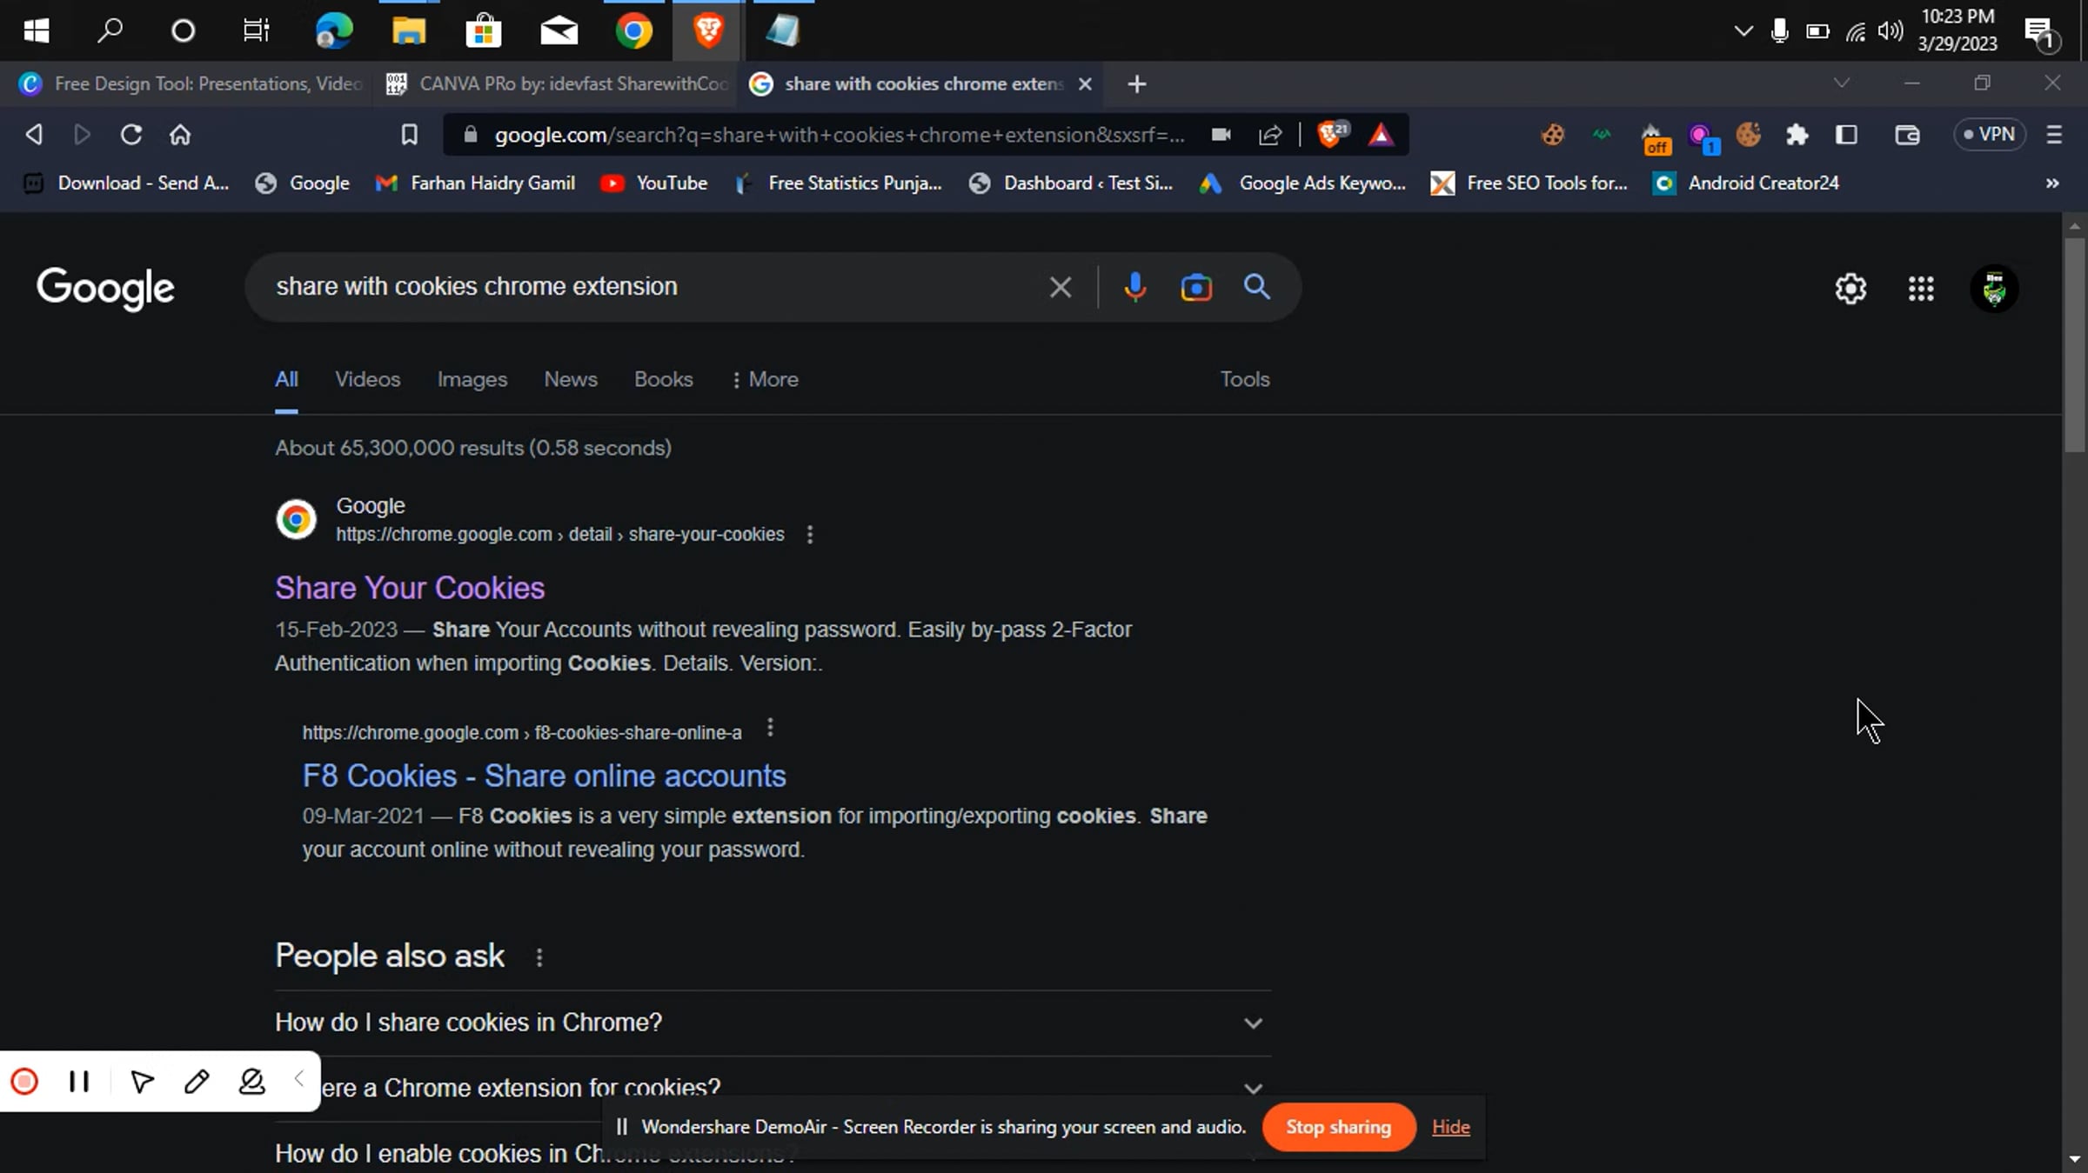Expand hidden bookmarks overflow chevron

pyautogui.click(x=2052, y=183)
